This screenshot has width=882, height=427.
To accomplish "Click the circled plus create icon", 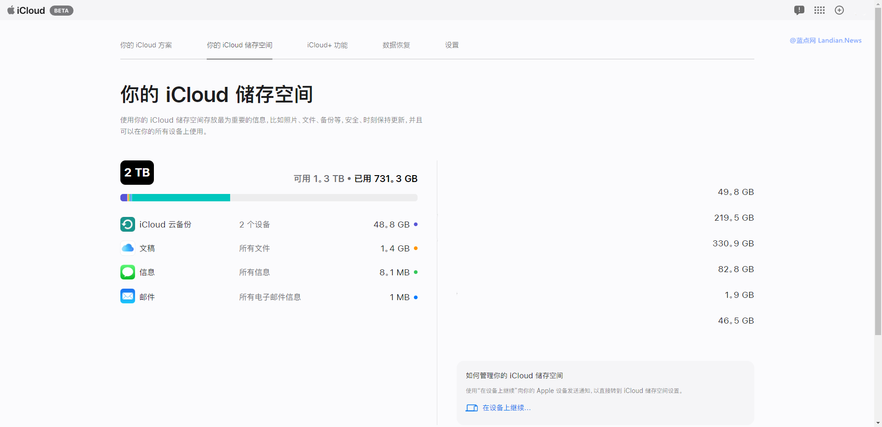I will click(839, 10).
